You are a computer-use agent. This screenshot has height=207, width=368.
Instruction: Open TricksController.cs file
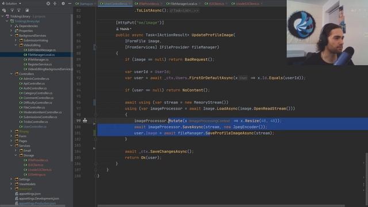pos(36,122)
